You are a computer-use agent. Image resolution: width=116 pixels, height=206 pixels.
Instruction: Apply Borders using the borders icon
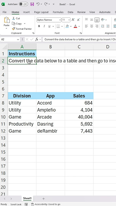pyautogui.click(x=58, y=26)
